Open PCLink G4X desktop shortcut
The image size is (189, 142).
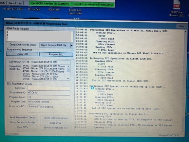(34, 9)
